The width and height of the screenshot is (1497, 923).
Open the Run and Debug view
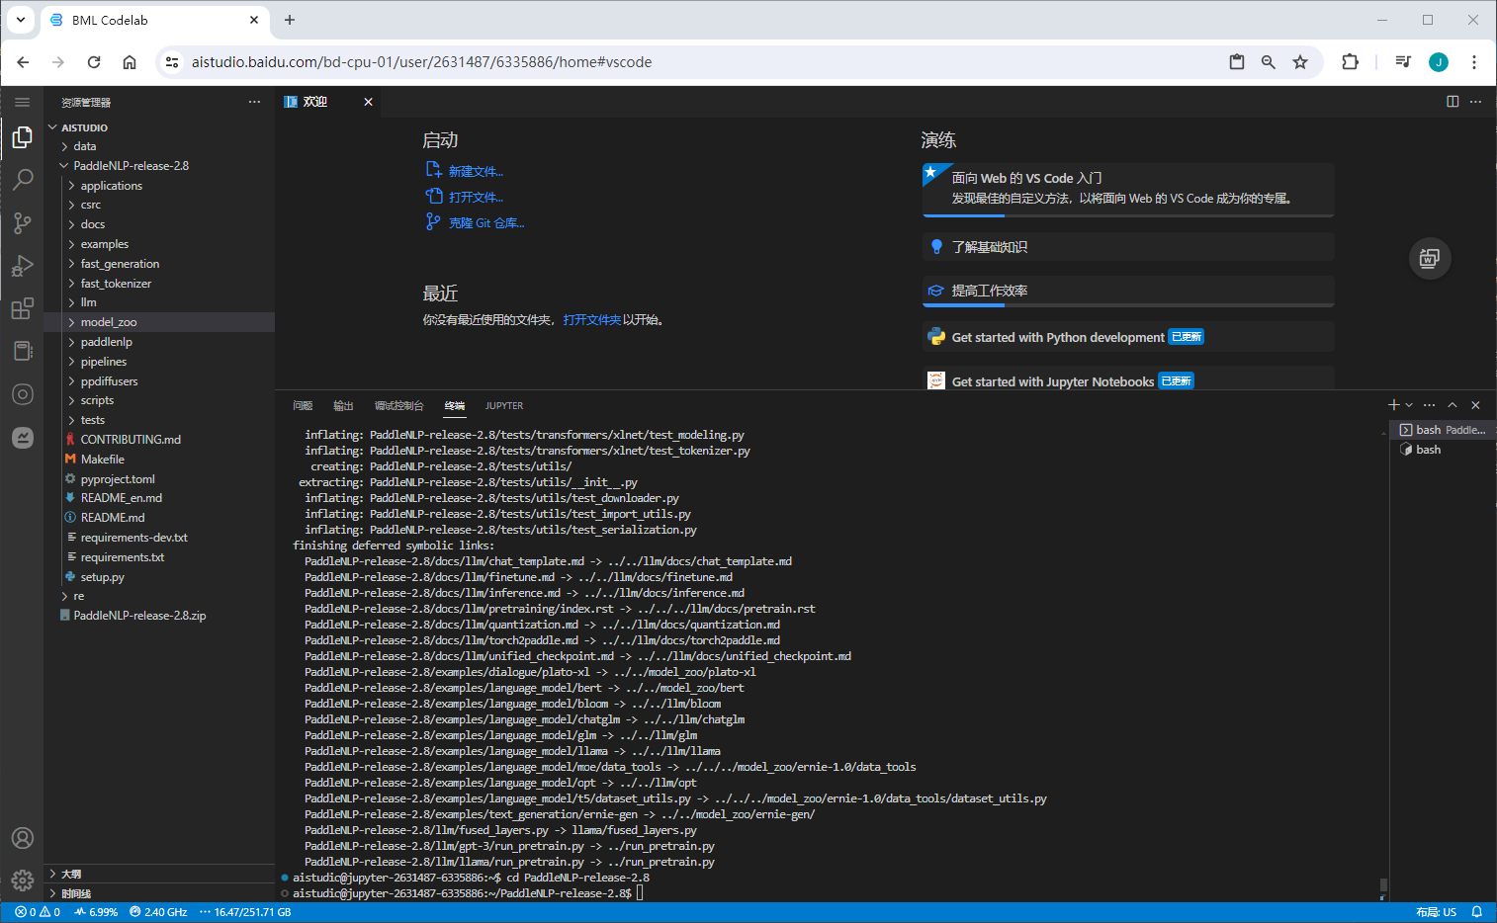pos(22,266)
